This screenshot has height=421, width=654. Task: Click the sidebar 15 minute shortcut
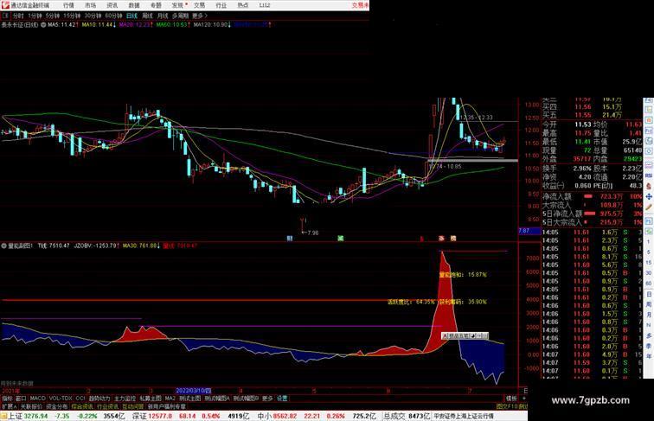pos(649,263)
